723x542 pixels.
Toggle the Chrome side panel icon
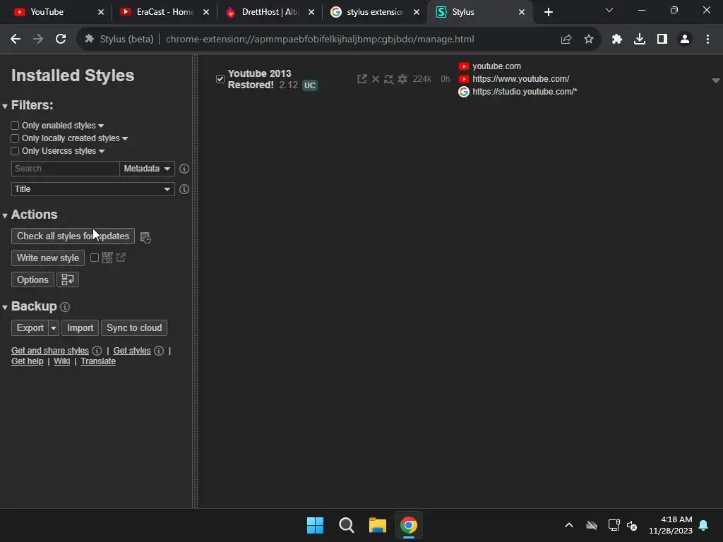[x=662, y=40]
